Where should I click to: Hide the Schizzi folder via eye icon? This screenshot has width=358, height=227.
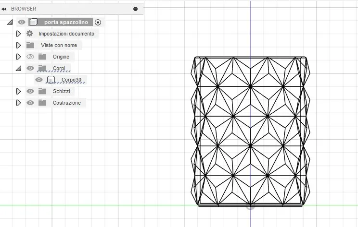(x=30, y=91)
